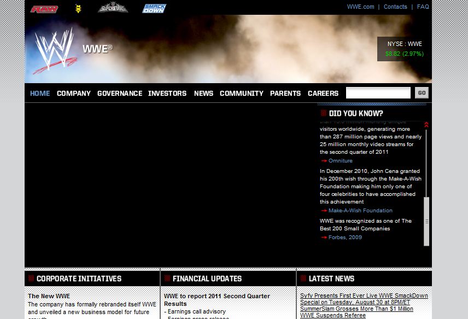
Task: Click WWE to report 2011 Second Quarter Results
Action: [x=217, y=300]
